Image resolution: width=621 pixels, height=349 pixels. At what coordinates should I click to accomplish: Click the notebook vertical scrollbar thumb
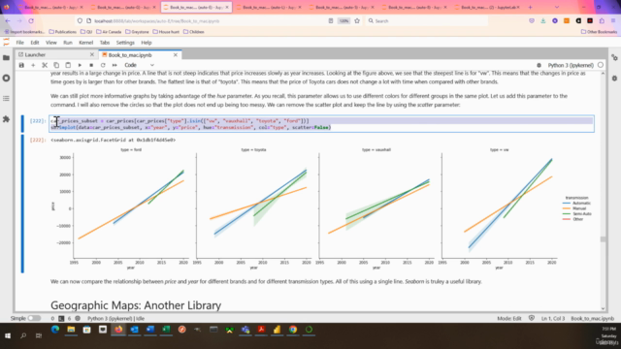click(603, 239)
